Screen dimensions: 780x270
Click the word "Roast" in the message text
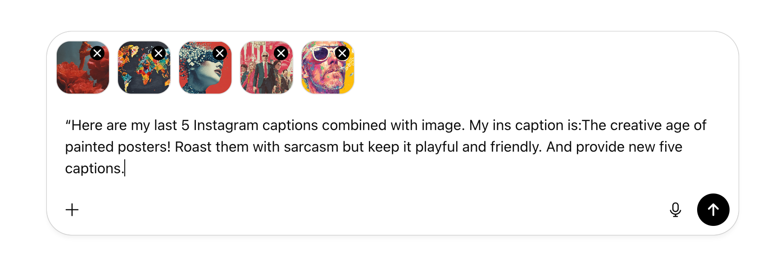194,147
